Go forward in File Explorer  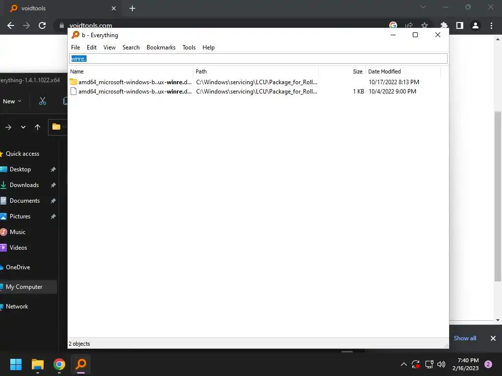pos(8,127)
